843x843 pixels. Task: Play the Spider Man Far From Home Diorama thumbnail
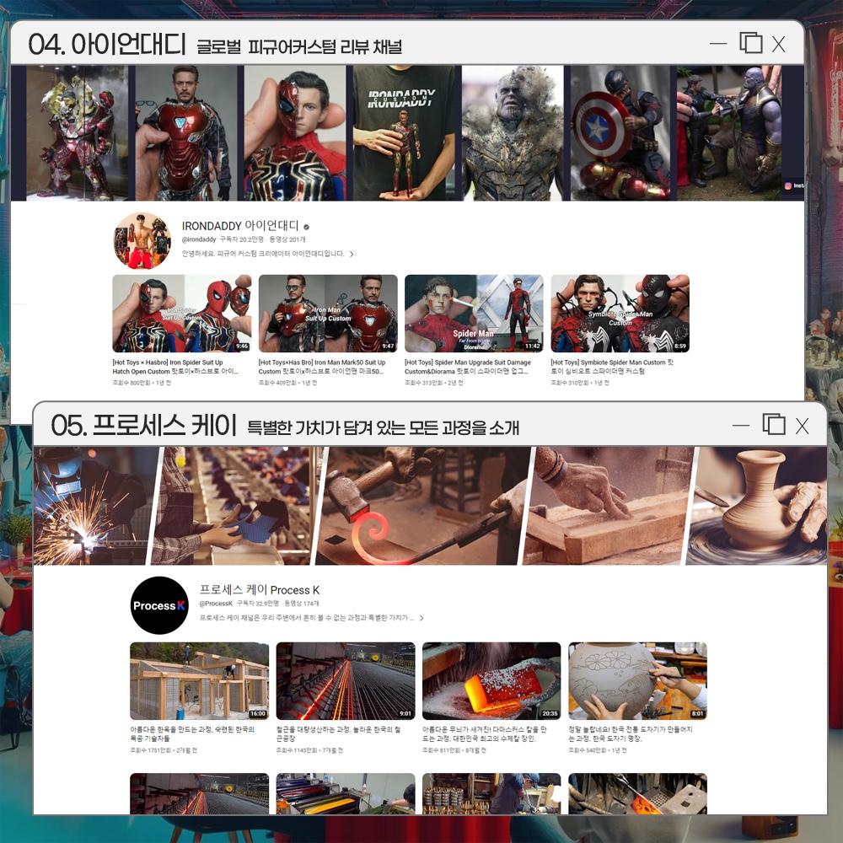pyautogui.click(x=474, y=314)
